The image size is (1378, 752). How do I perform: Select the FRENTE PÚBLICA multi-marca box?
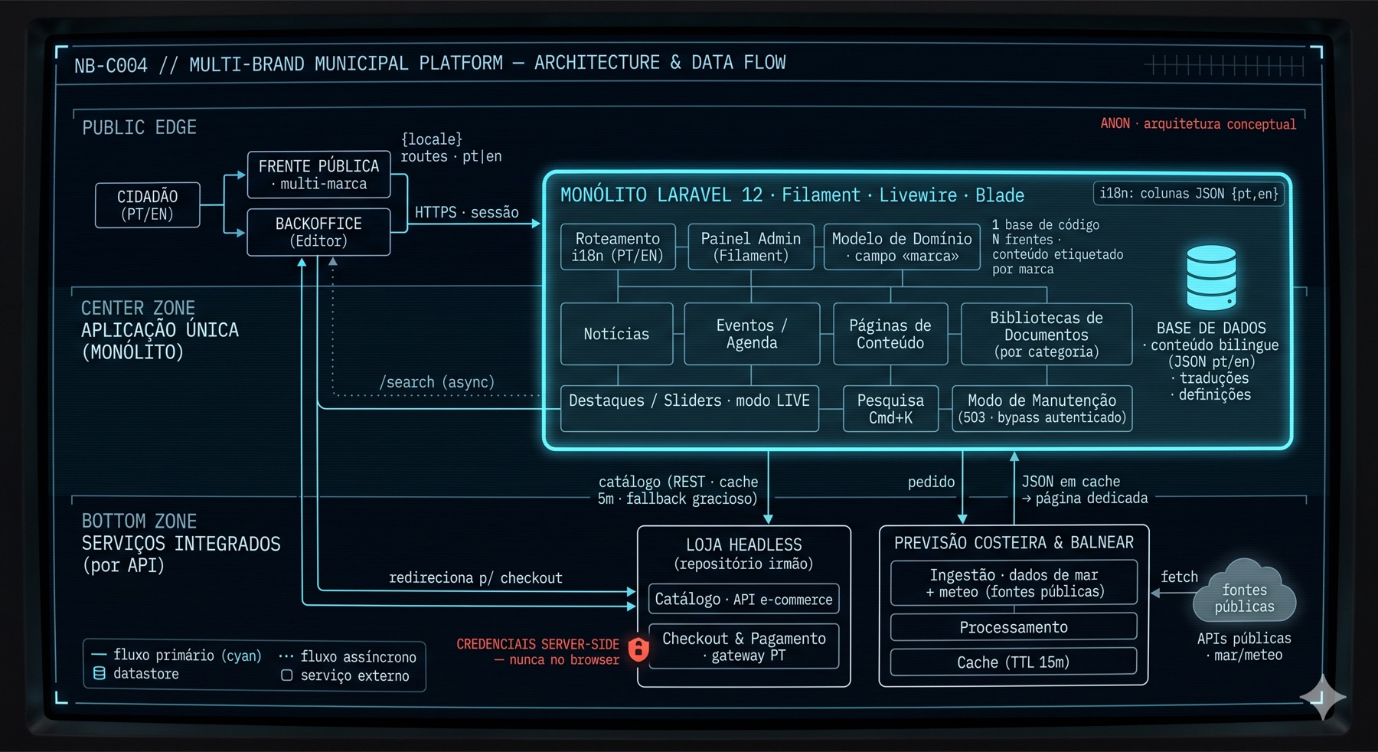(318, 175)
